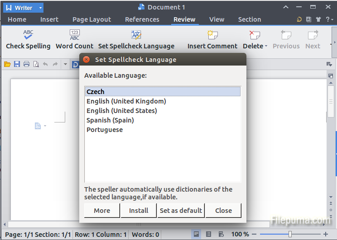Screen dimensions: 337x240
Task: Switch to the Page Layout tab
Action: (92, 19)
